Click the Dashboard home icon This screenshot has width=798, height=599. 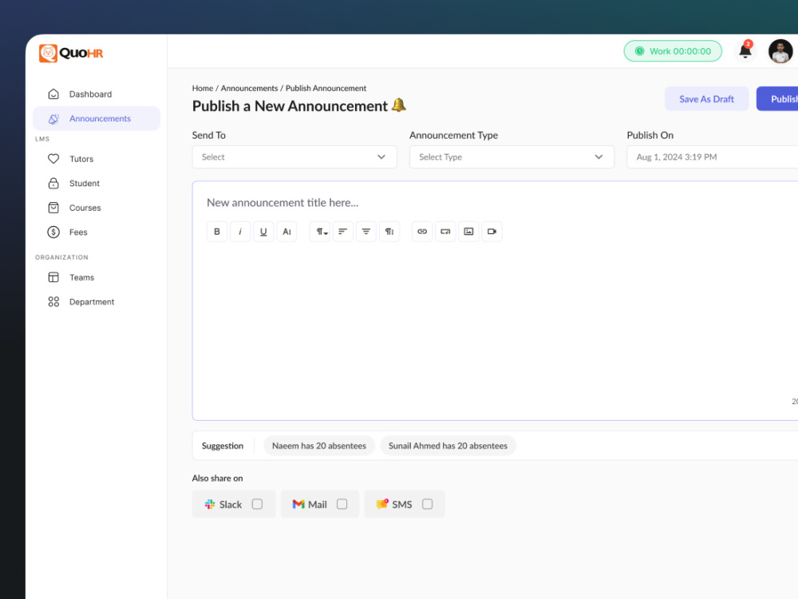coord(53,94)
